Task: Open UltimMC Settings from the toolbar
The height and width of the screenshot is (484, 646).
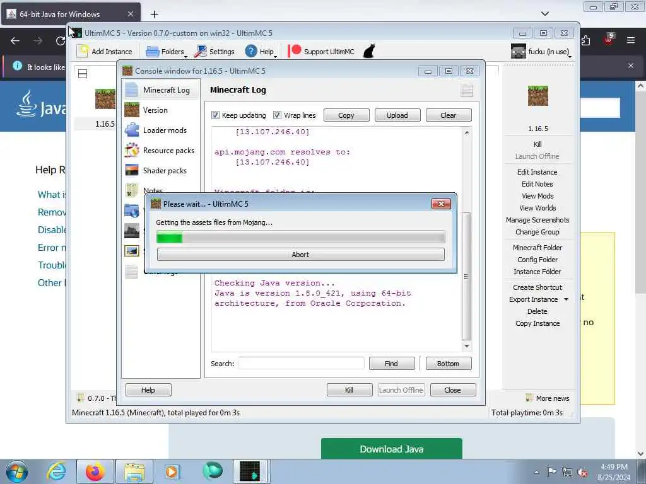Action: tap(214, 52)
